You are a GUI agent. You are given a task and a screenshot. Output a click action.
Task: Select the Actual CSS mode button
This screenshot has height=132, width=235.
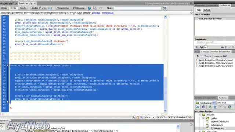(x=207, y=10)
